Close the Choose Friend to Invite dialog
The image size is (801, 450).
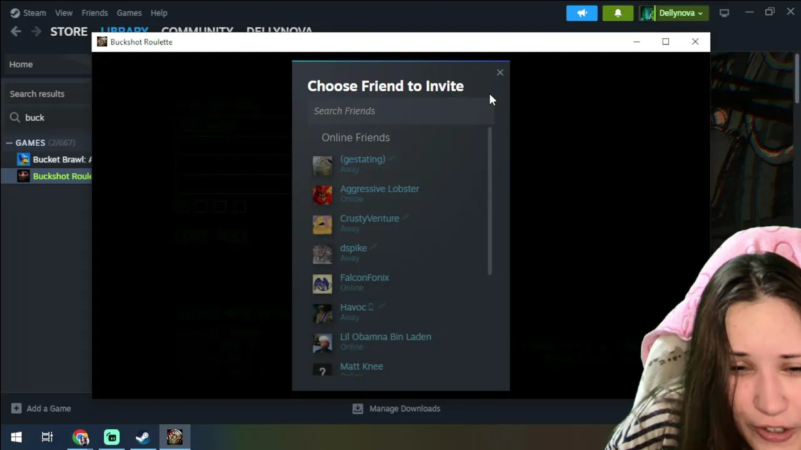(x=500, y=72)
